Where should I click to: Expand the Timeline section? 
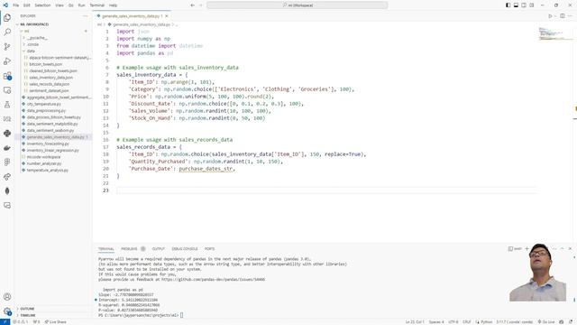point(28,315)
